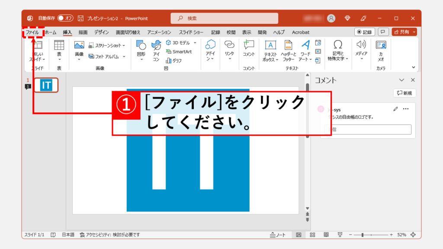Switch to slide sorter view in status bar
Image resolution: width=443 pixels, height=249 pixels.
[313, 235]
